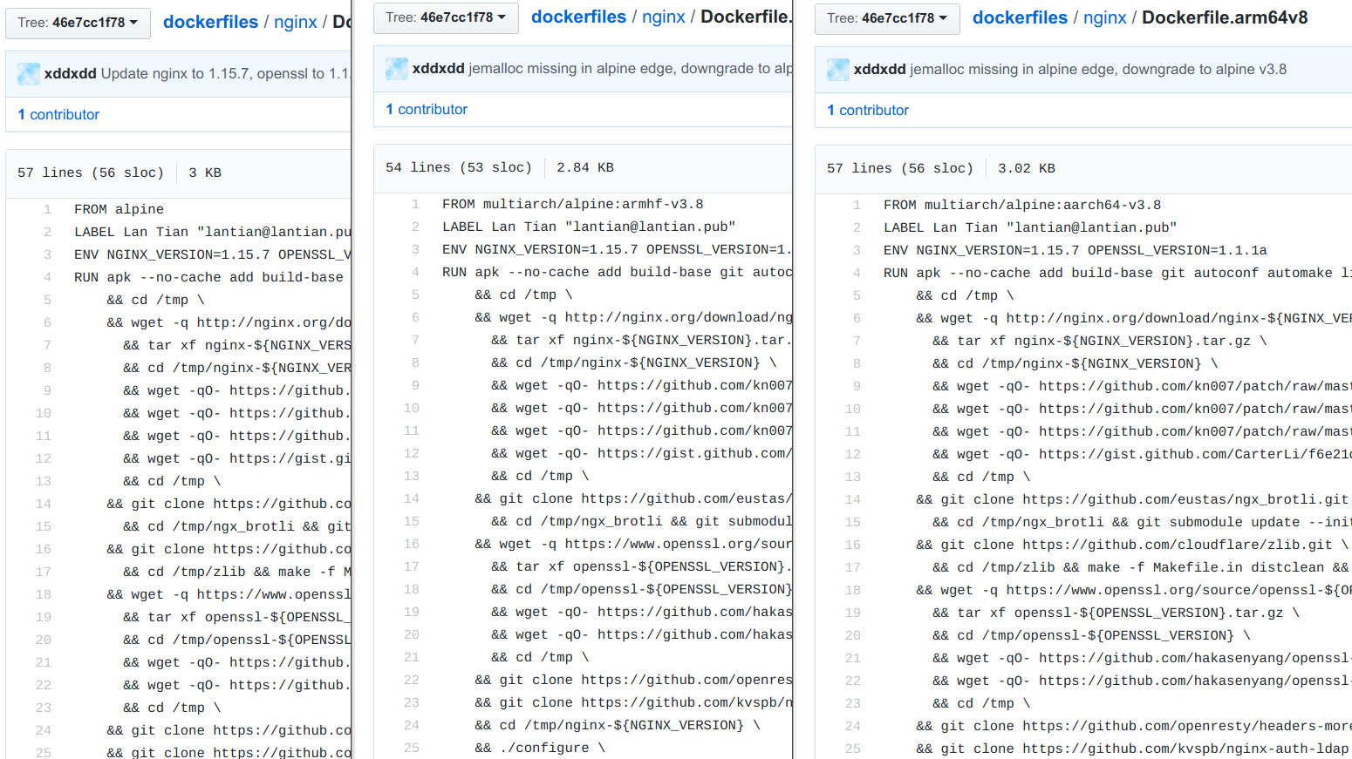Open nginx folder link in middle panel
The width and height of the screenshot is (1352, 759).
[x=664, y=17]
